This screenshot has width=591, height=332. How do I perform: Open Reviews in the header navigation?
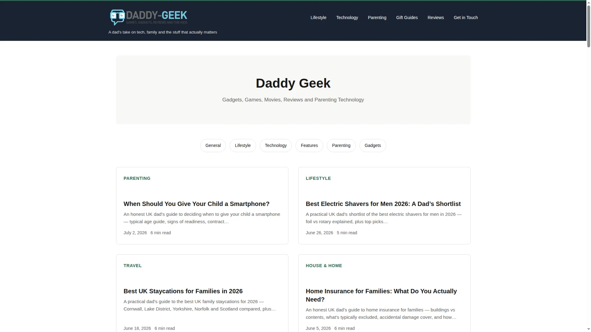(x=436, y=18)
